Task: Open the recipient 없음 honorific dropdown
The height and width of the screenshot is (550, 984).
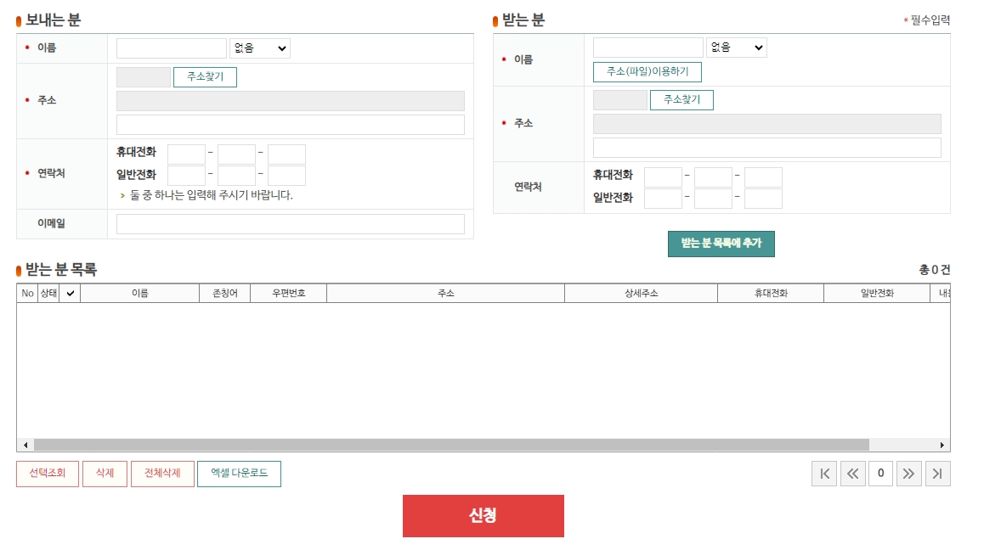Action: point(736,48)
